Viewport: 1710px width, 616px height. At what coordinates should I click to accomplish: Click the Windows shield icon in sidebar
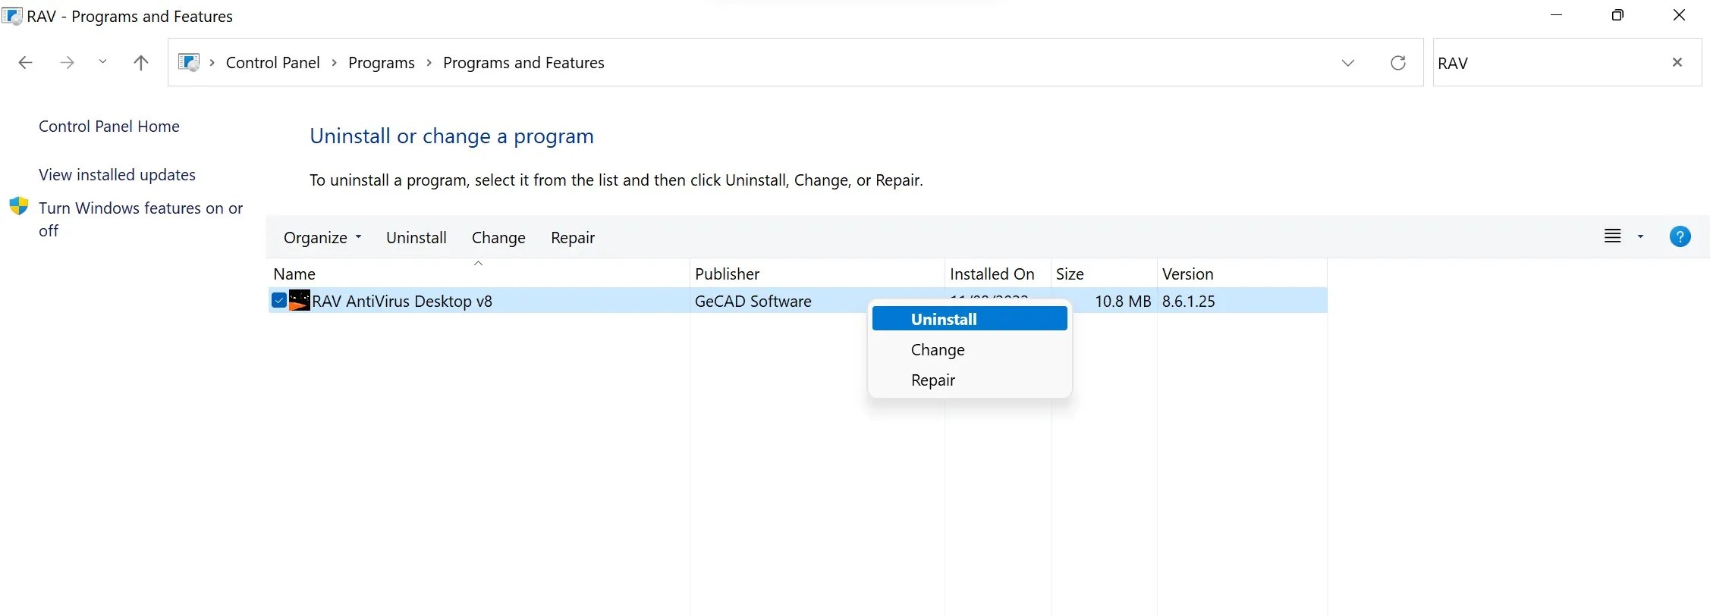tap(19, 207)
